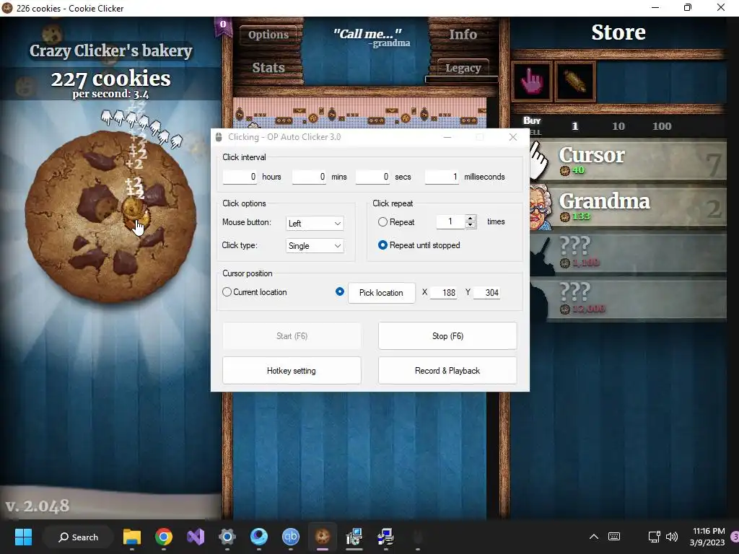Open the Options menu in Cookie Clicker
Image resolution: width=739 pixels, height=554 pixels.
[268, 35]
